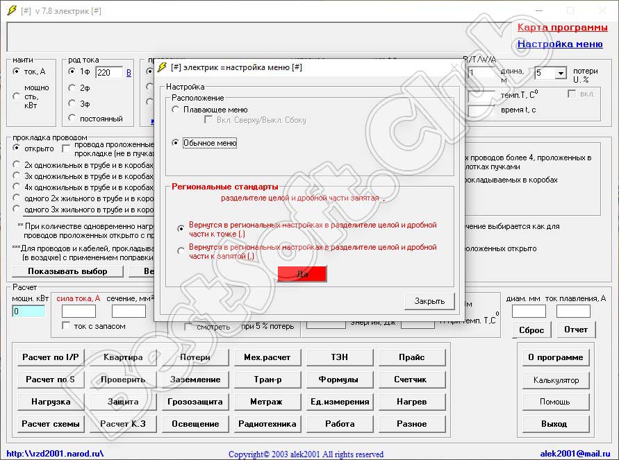This screenshot has height=460, width=619.
Task: Open the 'Калькулятор' tool
Action: coord(556,380)
